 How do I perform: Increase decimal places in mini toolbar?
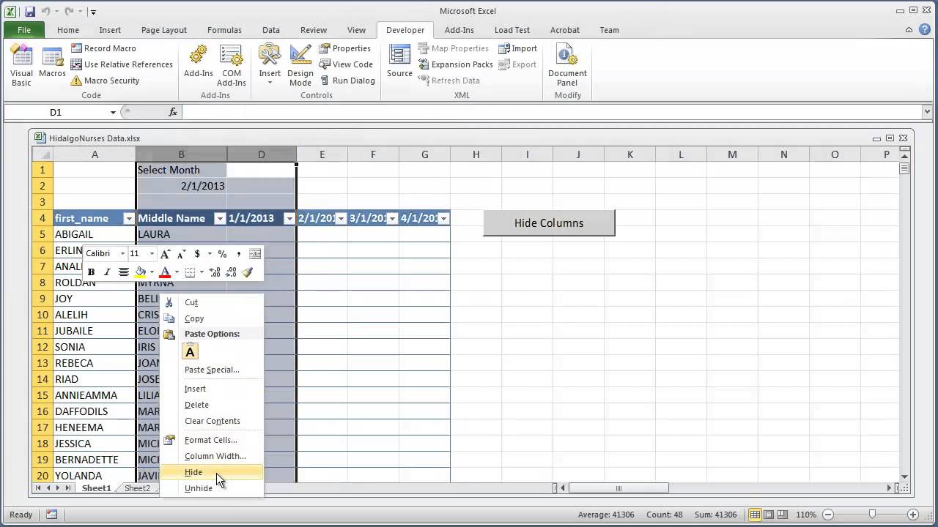(215, 272)
